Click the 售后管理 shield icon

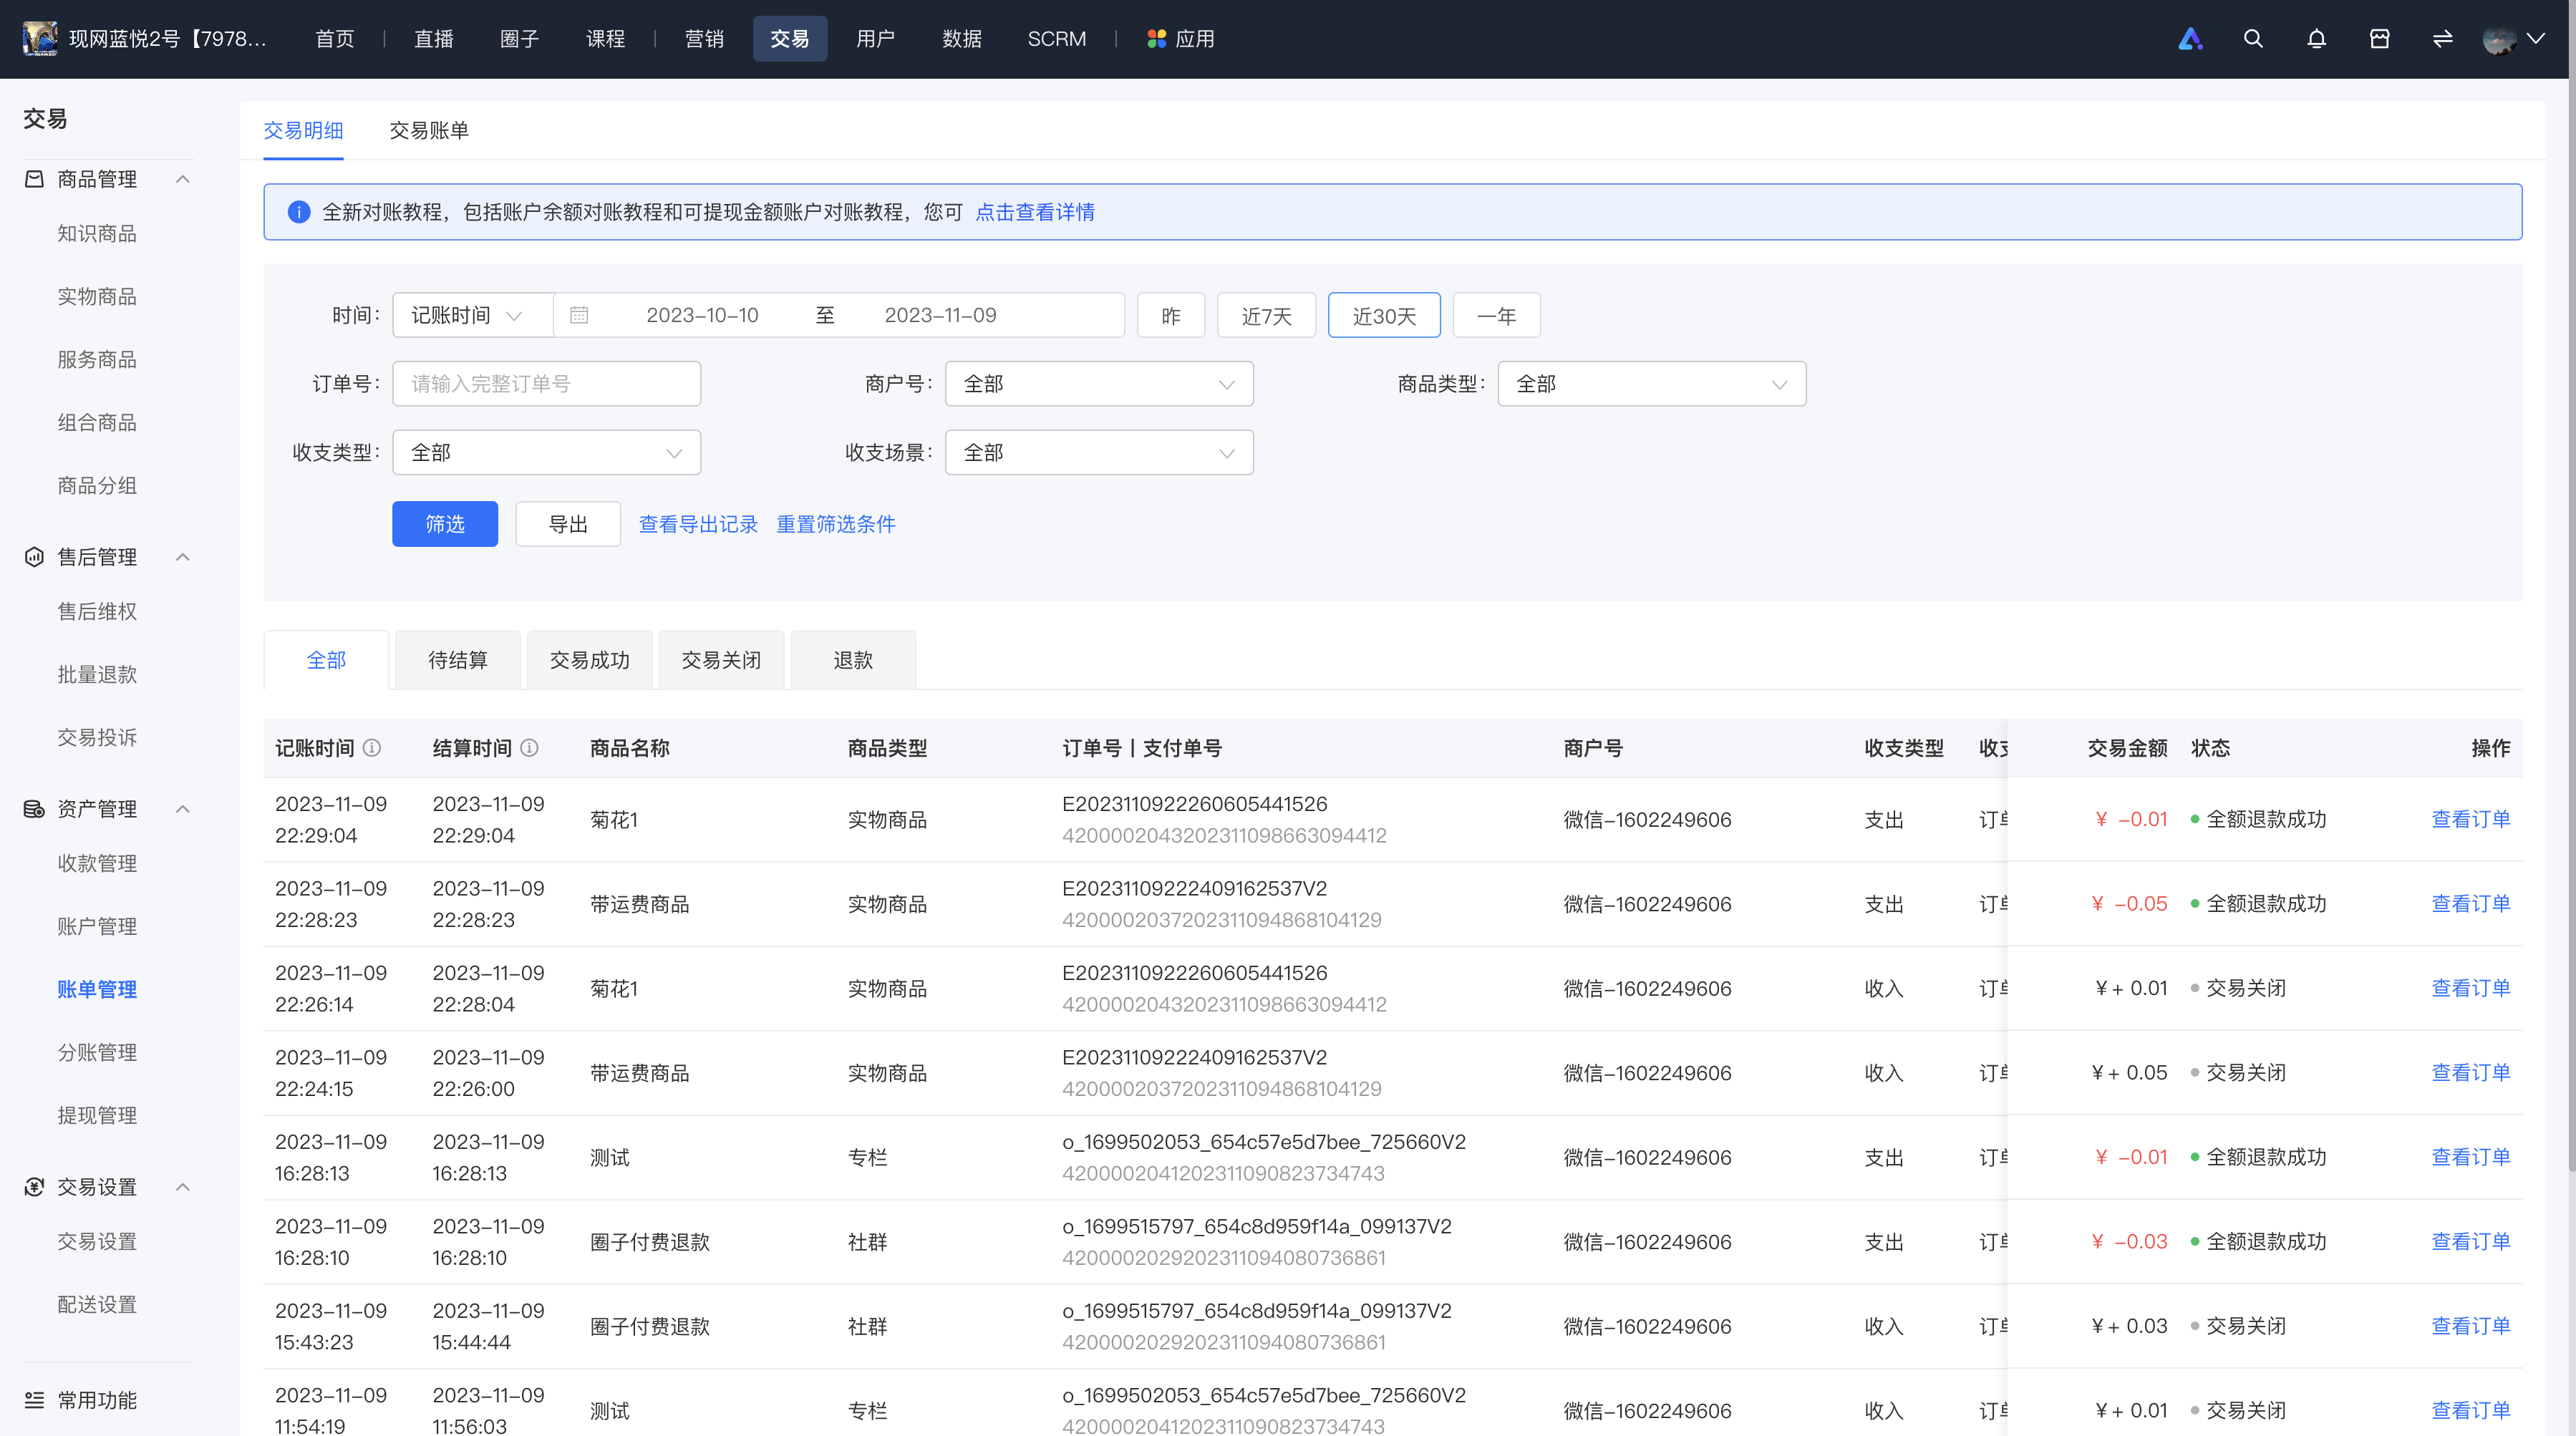[34, 557]
